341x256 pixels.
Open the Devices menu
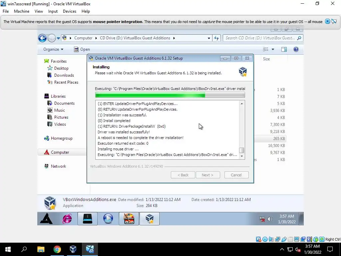[x=70, y=11]
